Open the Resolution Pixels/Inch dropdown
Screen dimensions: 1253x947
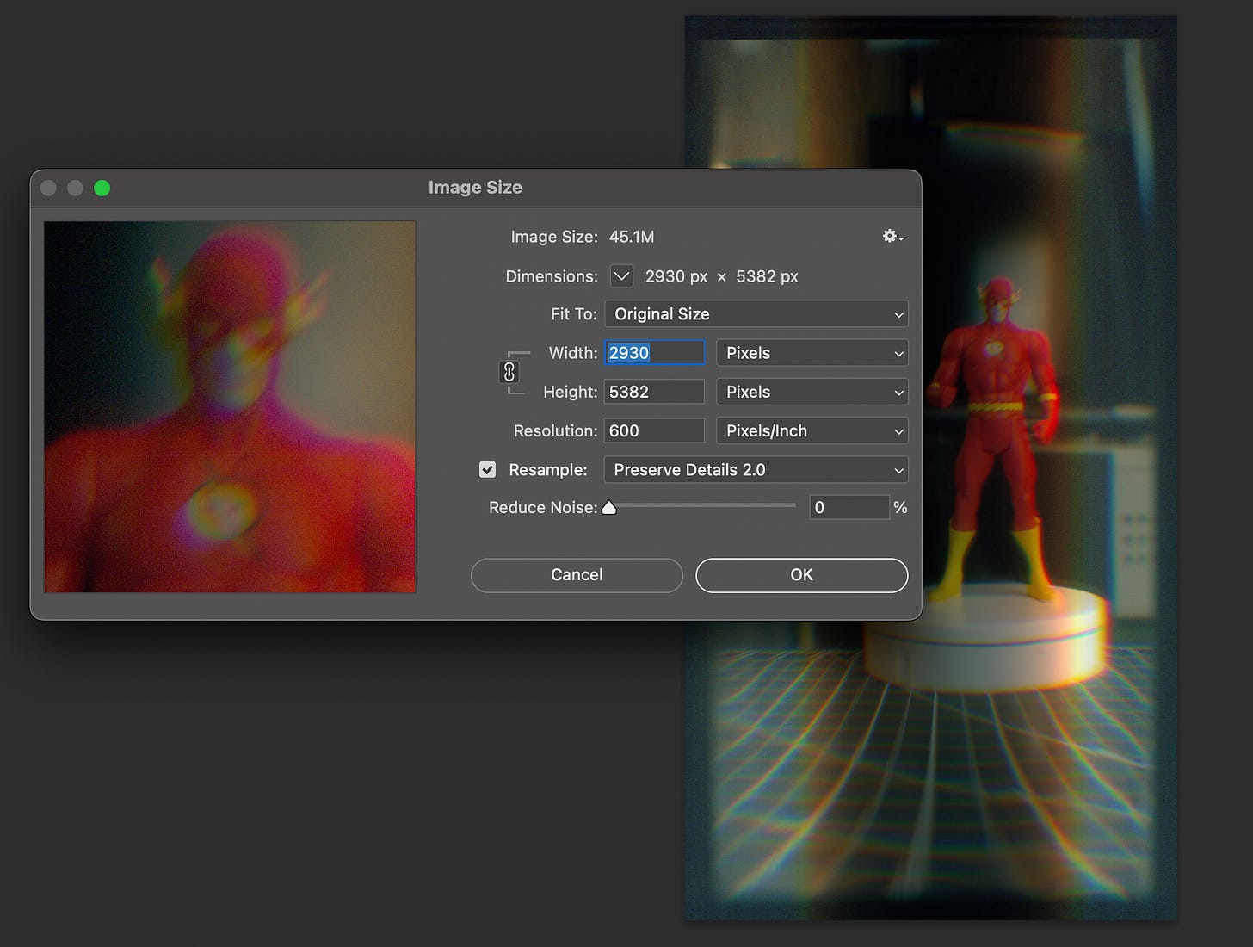pos(812,430)
